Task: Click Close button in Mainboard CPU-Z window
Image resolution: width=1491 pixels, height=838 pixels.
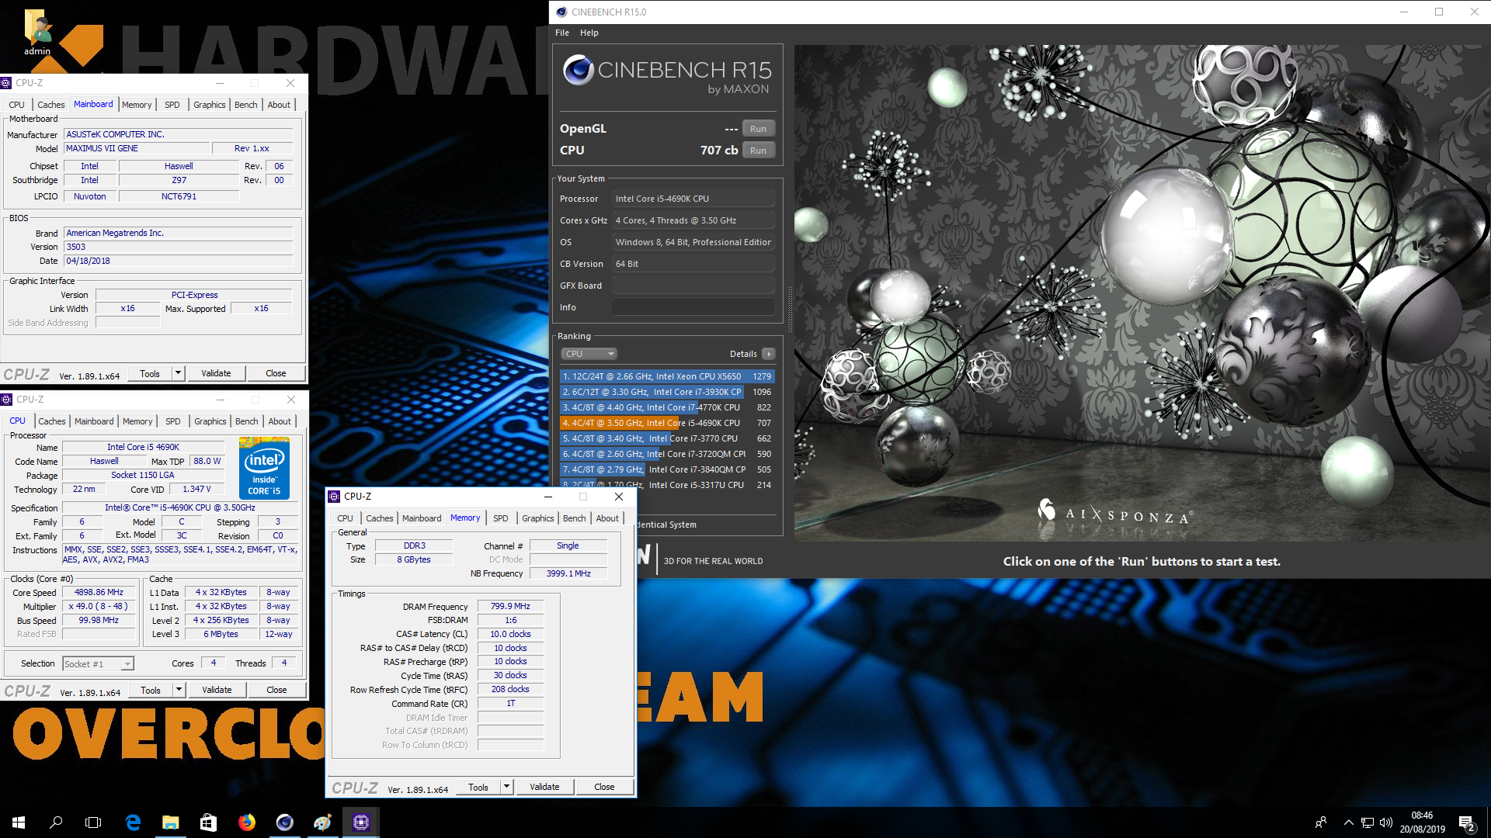Action: click(x=276, y=373)
